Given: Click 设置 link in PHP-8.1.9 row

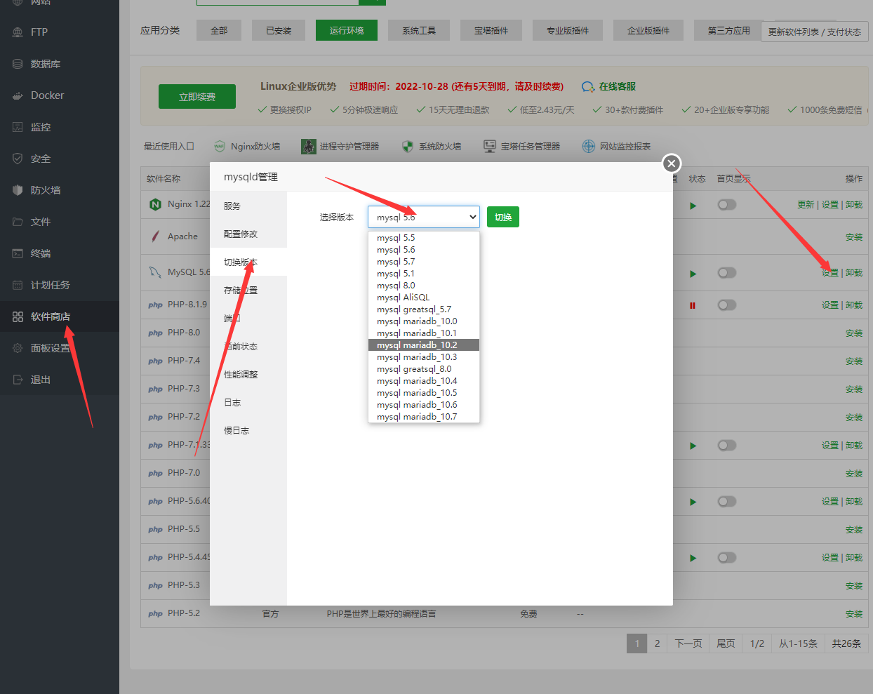Looking at the screenshot, I should 830,305.
